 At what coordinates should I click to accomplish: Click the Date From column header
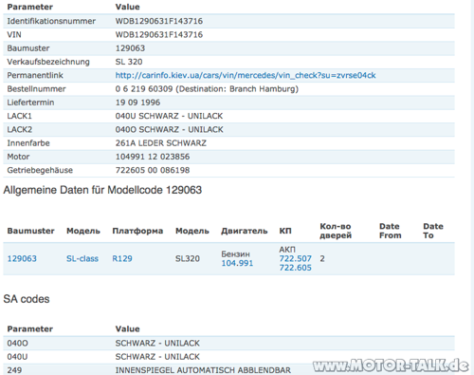pyautogui.click(x=391, y=231)
